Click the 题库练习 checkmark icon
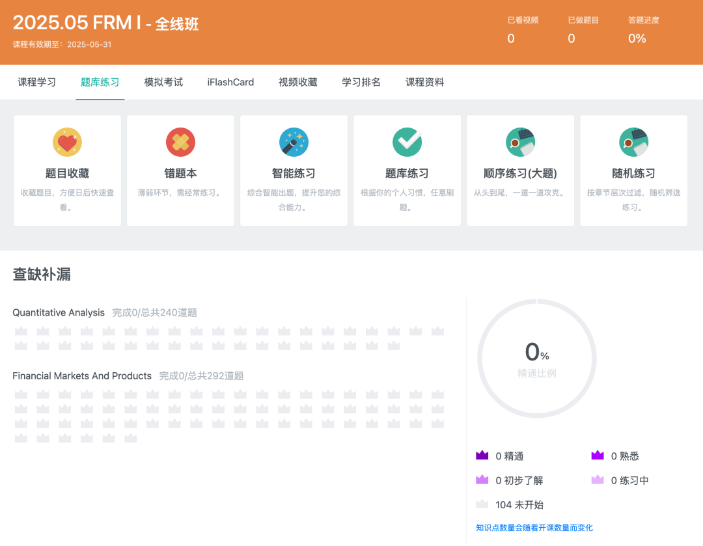 point(407,142)
